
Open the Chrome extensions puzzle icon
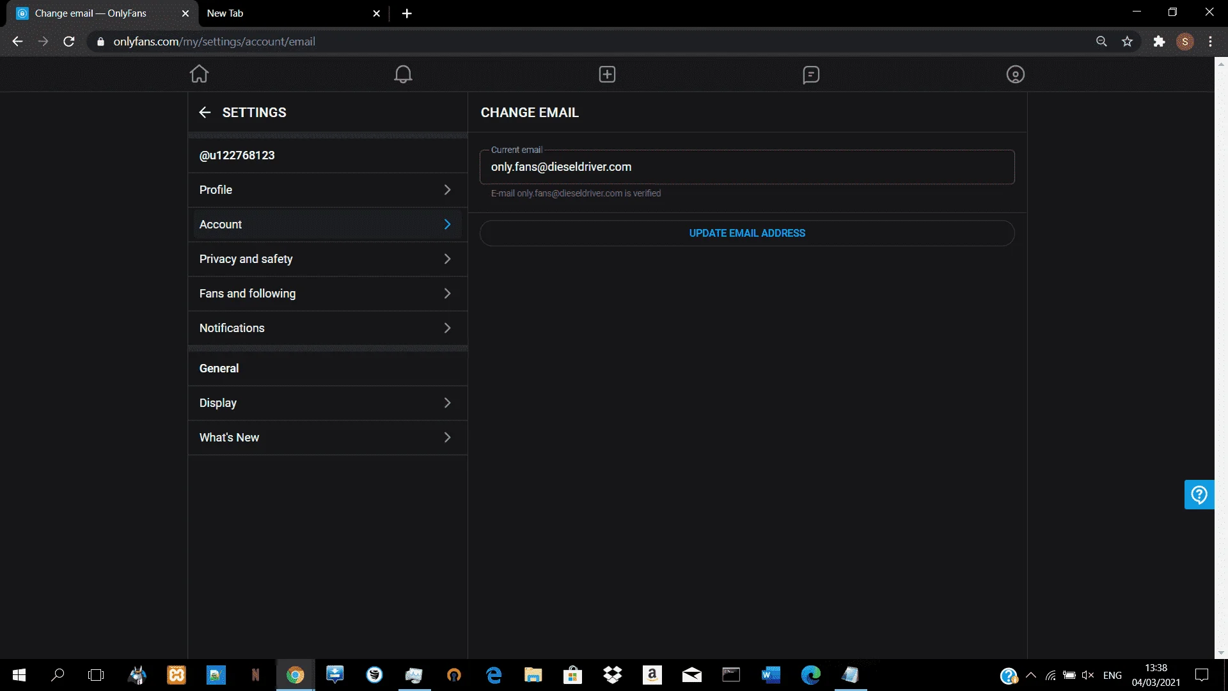point(1159,42)
